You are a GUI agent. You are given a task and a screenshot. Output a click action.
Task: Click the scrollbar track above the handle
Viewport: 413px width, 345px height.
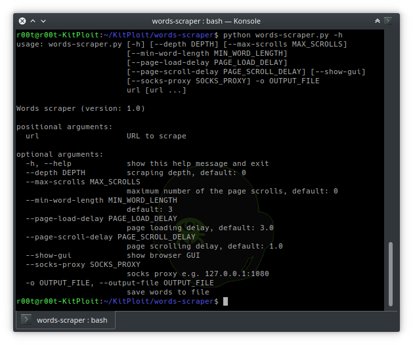(x=392, y=131)
